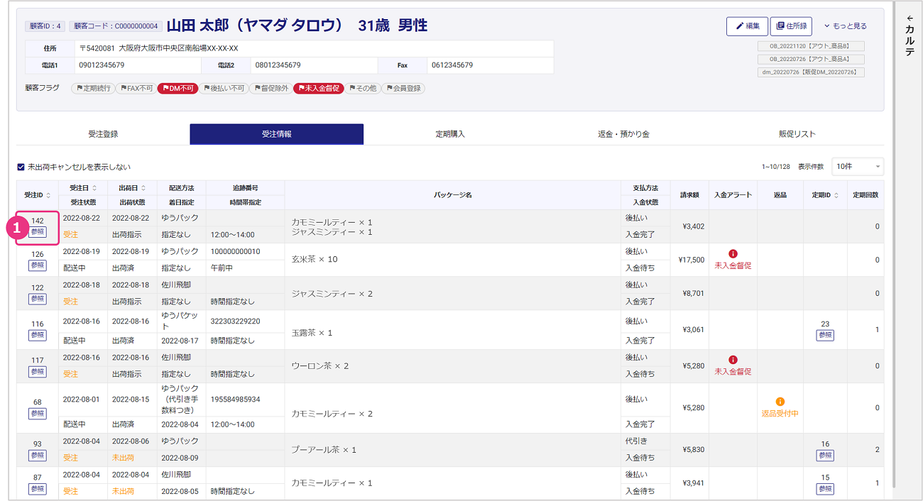Uncheck 未出荷キャンセルを表示しない checkbox
Image resolution: width=923 pixels, height=501 pixels.
click(21, 167)
